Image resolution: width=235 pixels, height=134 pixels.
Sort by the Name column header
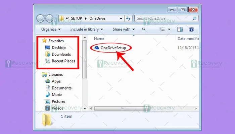tap(99, 39)
